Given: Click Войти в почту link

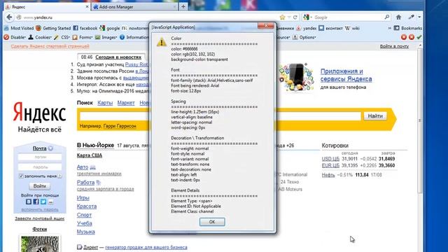Looking at the screenshot, I should (x=394, y=46).
